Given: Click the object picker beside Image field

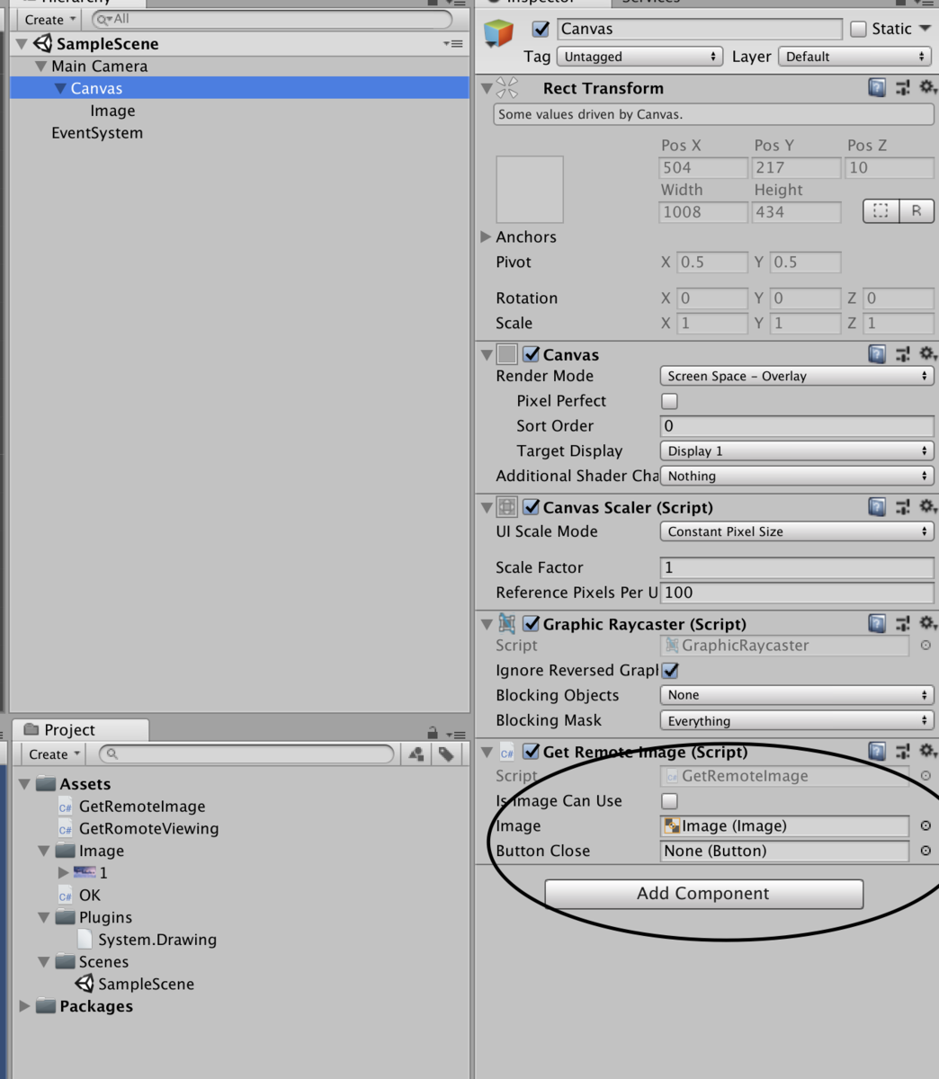Looking at the screenshot, I should tap(926, 825).
